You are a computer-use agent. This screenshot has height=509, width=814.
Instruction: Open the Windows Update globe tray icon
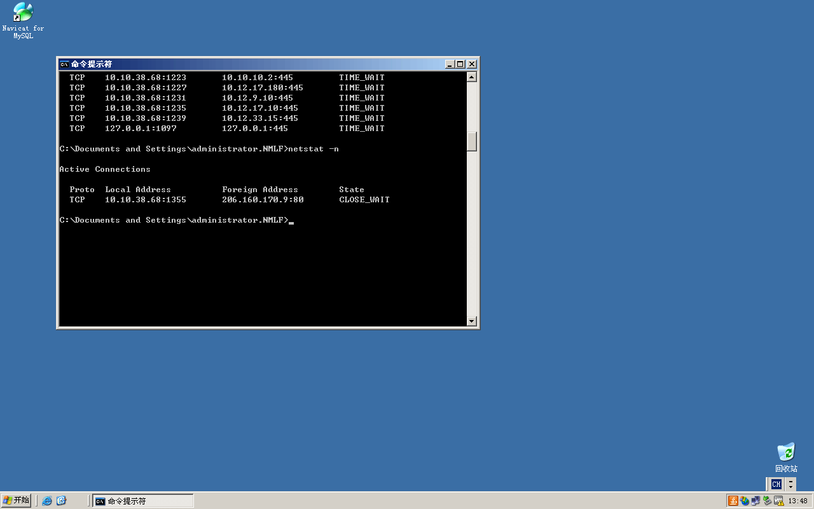(x=745, y=501)
